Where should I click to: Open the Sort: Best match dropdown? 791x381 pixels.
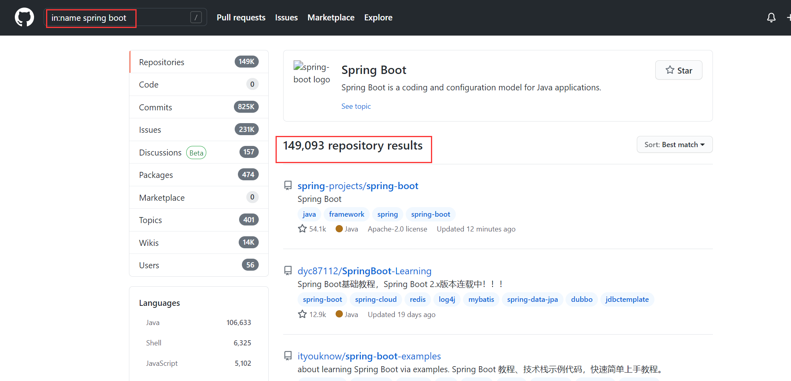pyautogui.click(x=674, y=145)
